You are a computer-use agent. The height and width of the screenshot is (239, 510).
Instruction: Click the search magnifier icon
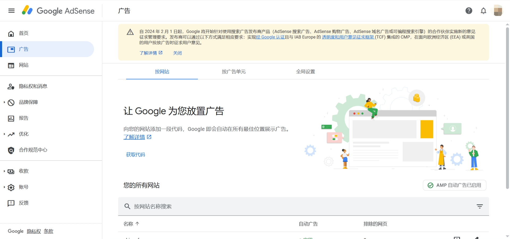coord(127,206)
